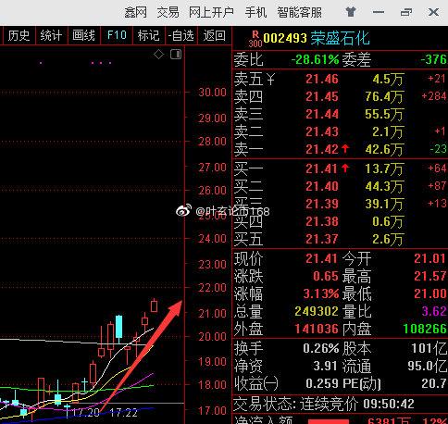Click the diamond marker icon above chart
The height and width of the screenshot is (424, 448).
pyautogui.click(x=159, y=55)
